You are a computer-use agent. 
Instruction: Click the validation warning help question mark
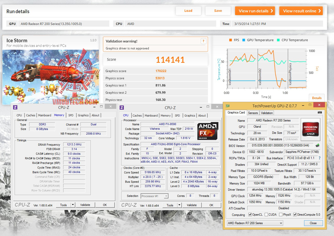pyautogui.click(x=203, y=41)
